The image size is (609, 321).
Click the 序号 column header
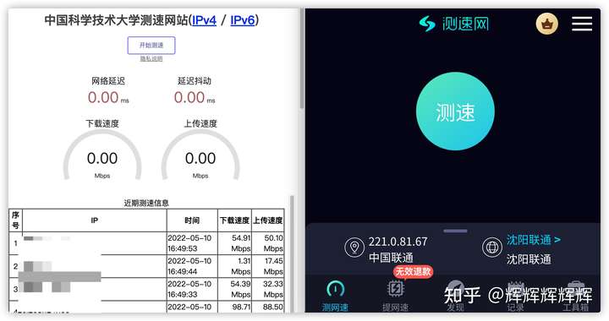[15, 220]
